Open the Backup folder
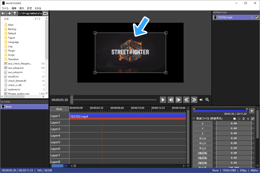The width and height of the screenshot is (260, 173). pyautogui.click(x=12, y=29)
